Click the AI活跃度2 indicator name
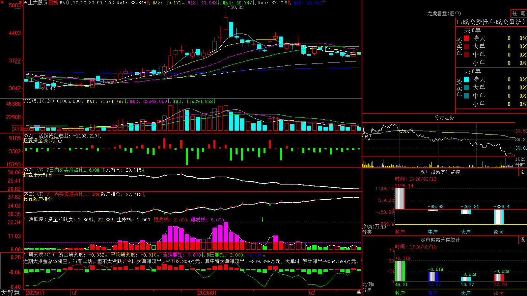This screenshot has width=527, height=296. click(35, 219)
